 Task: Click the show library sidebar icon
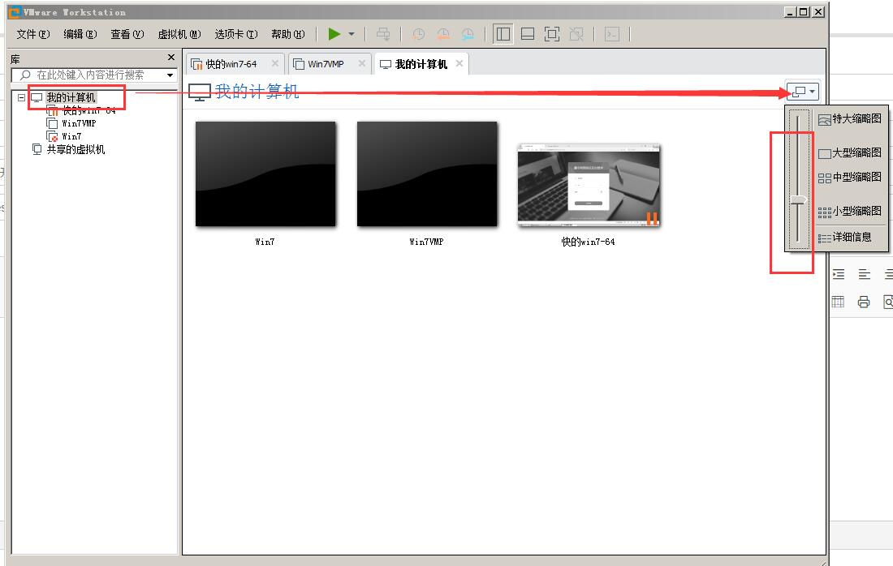[503, 34]
